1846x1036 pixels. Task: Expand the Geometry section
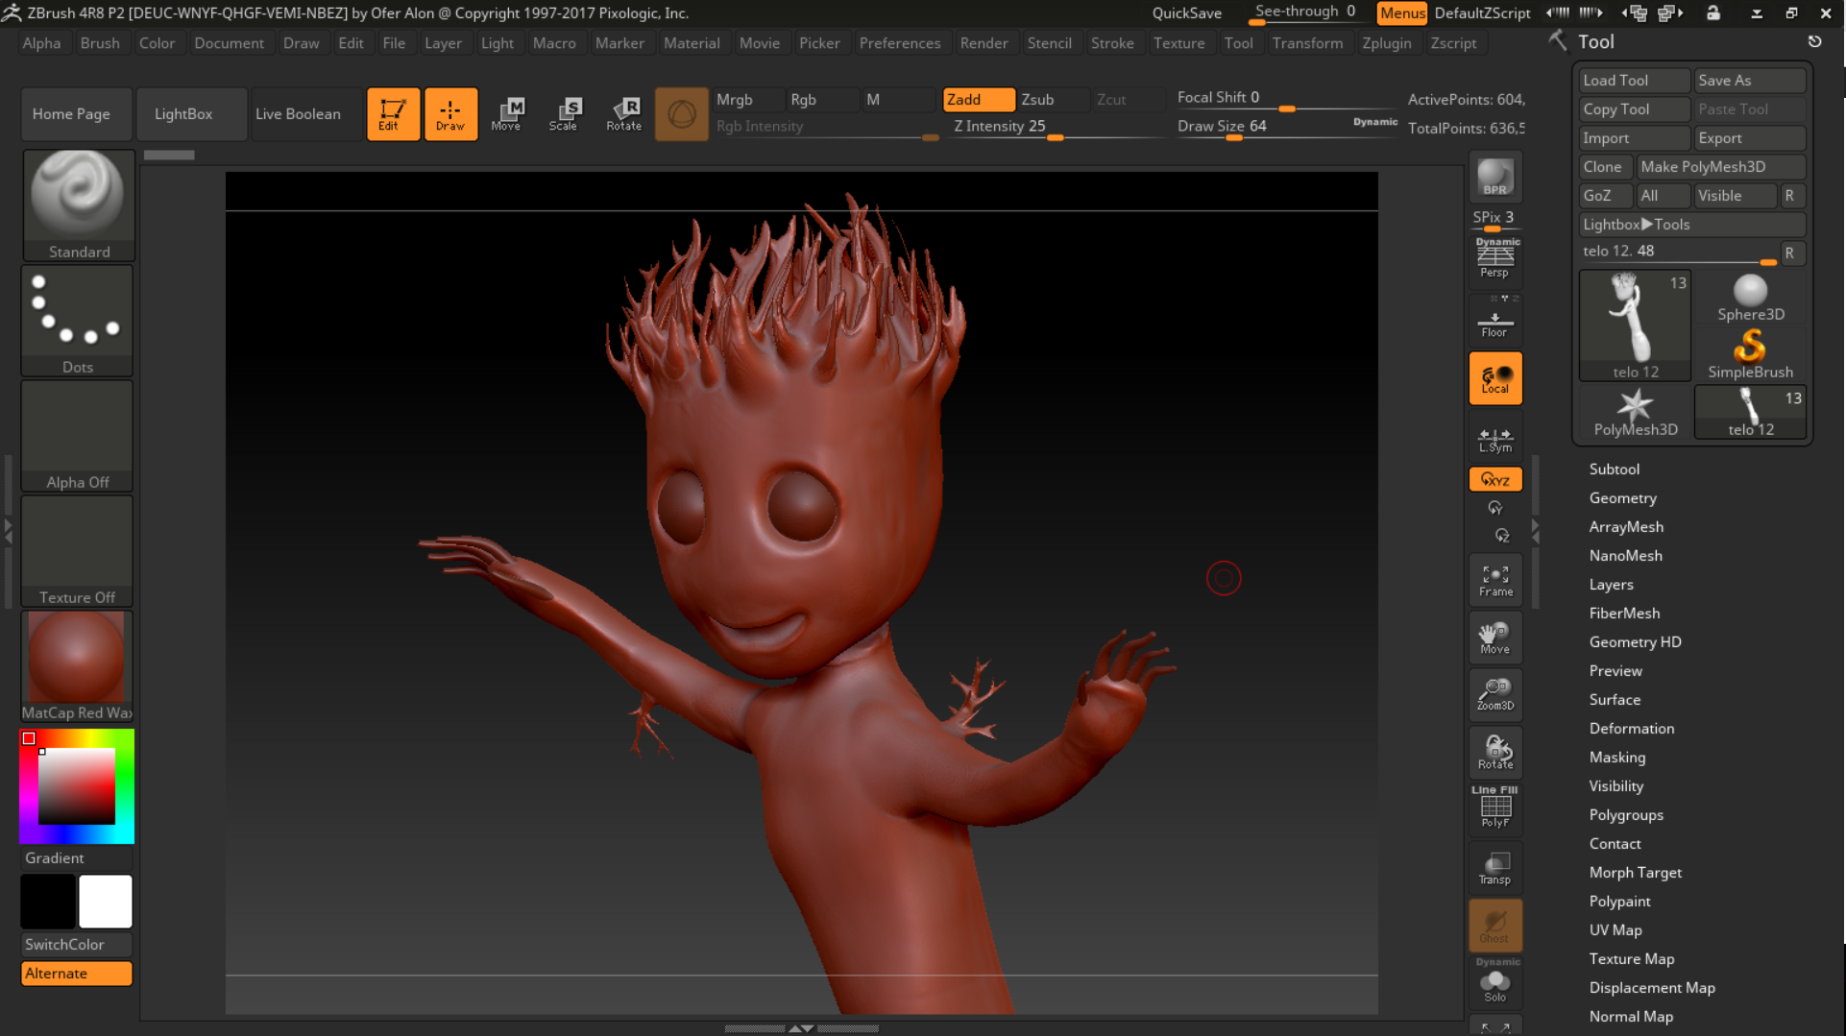point(1622,498)
